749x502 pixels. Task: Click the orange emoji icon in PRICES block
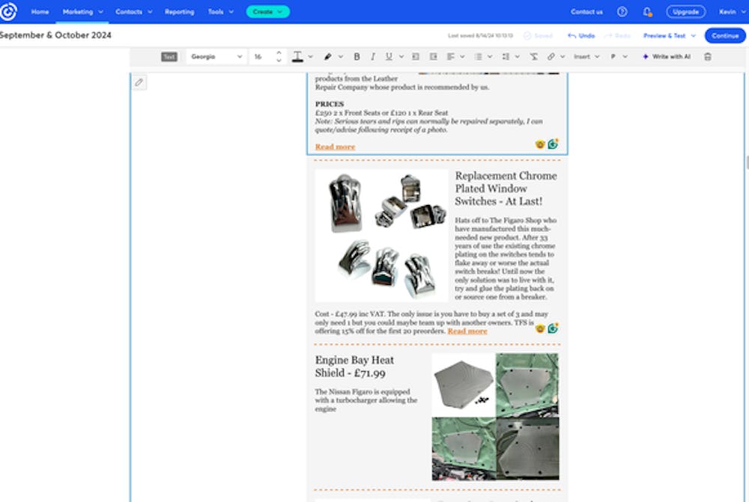(540, 144)
